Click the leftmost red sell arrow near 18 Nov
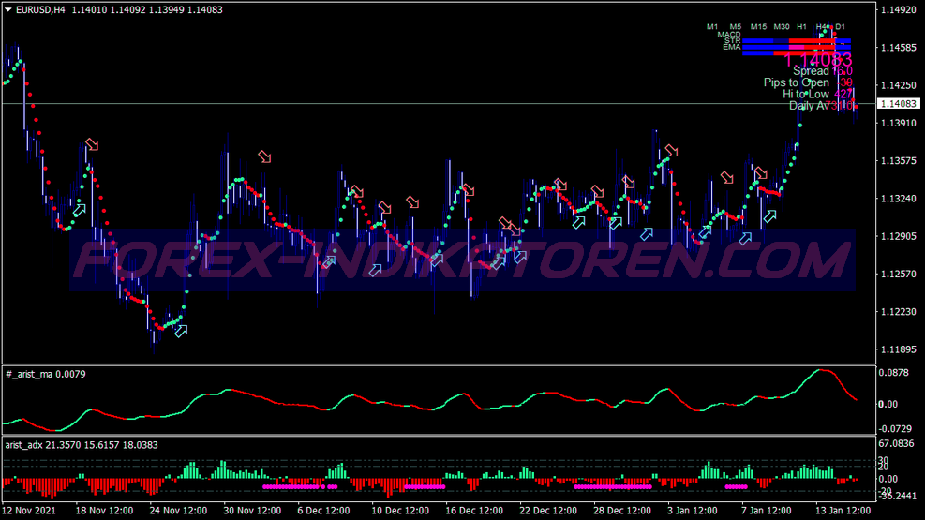 coord(91,144)
